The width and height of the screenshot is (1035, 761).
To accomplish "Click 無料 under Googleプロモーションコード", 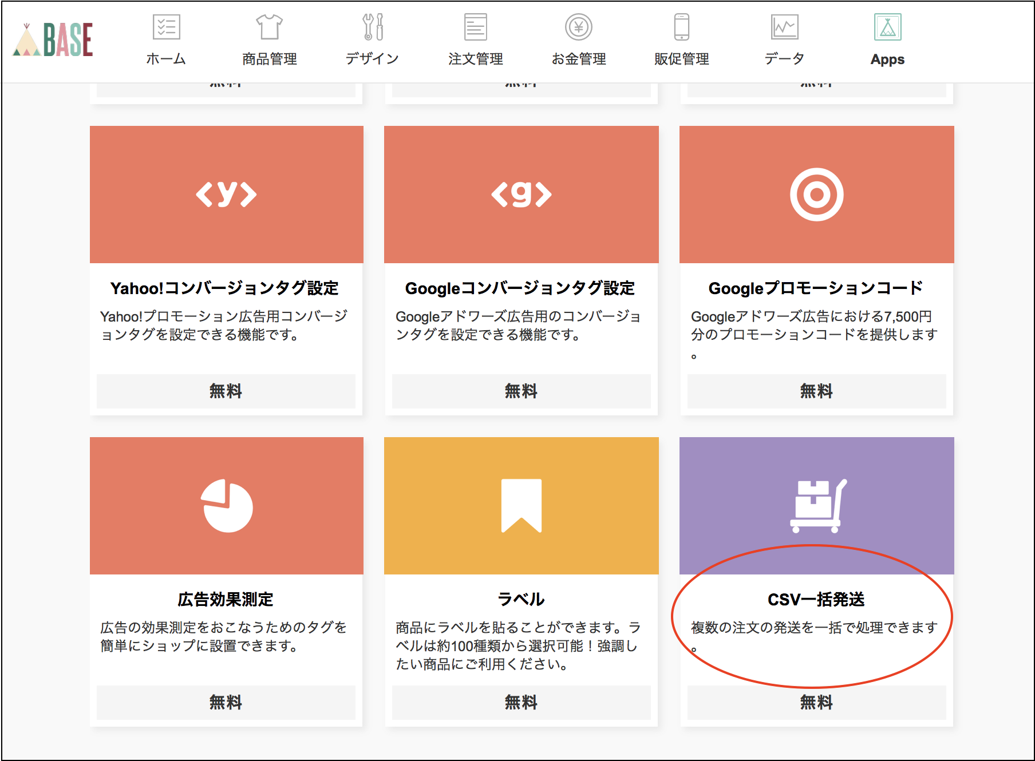I will [816, 391].
